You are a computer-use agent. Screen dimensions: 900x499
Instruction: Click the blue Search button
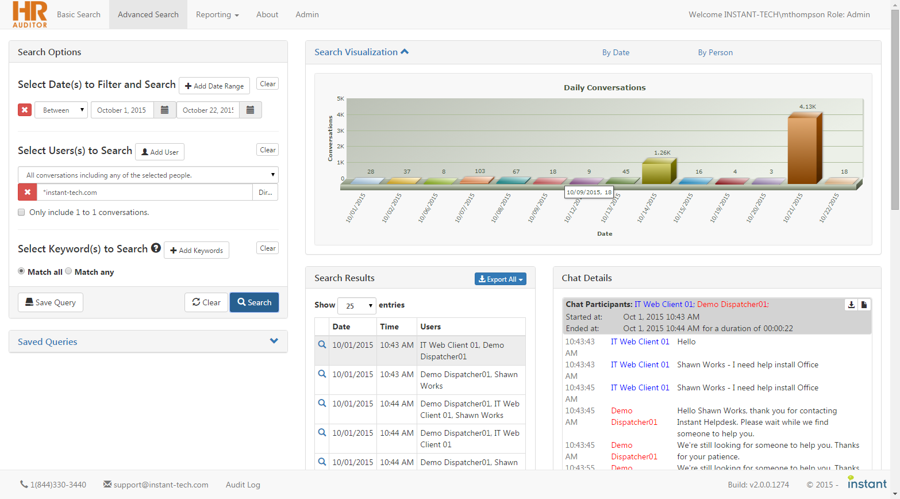(254, 302)
